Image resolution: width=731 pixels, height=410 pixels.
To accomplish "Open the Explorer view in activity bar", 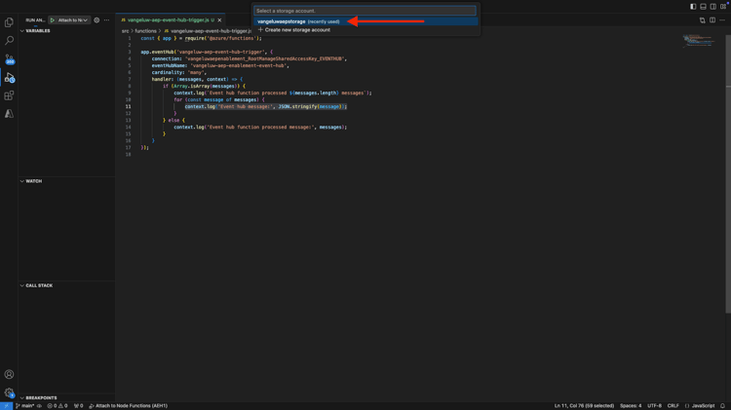I will pyautogui.click(x=9, y=21).
